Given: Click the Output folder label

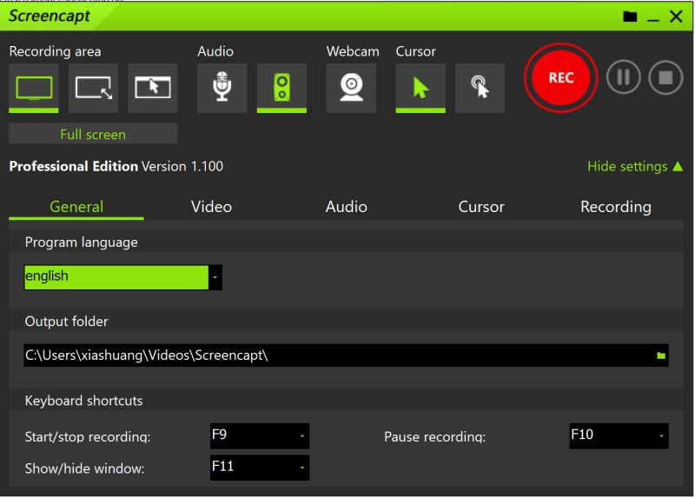Looking at the screenshot, I should (67, 321).
